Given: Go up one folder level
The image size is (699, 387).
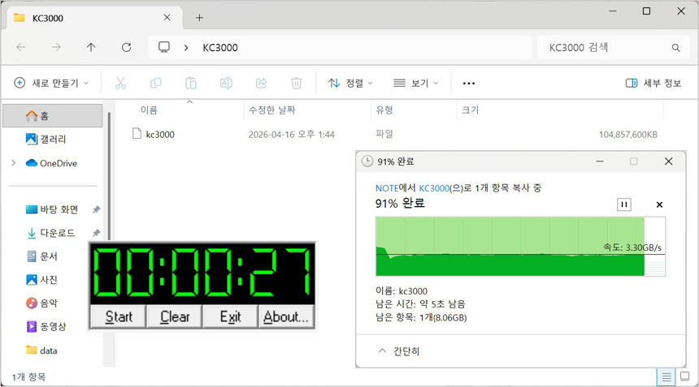Looking at the screenshot, I should [91, 48].
